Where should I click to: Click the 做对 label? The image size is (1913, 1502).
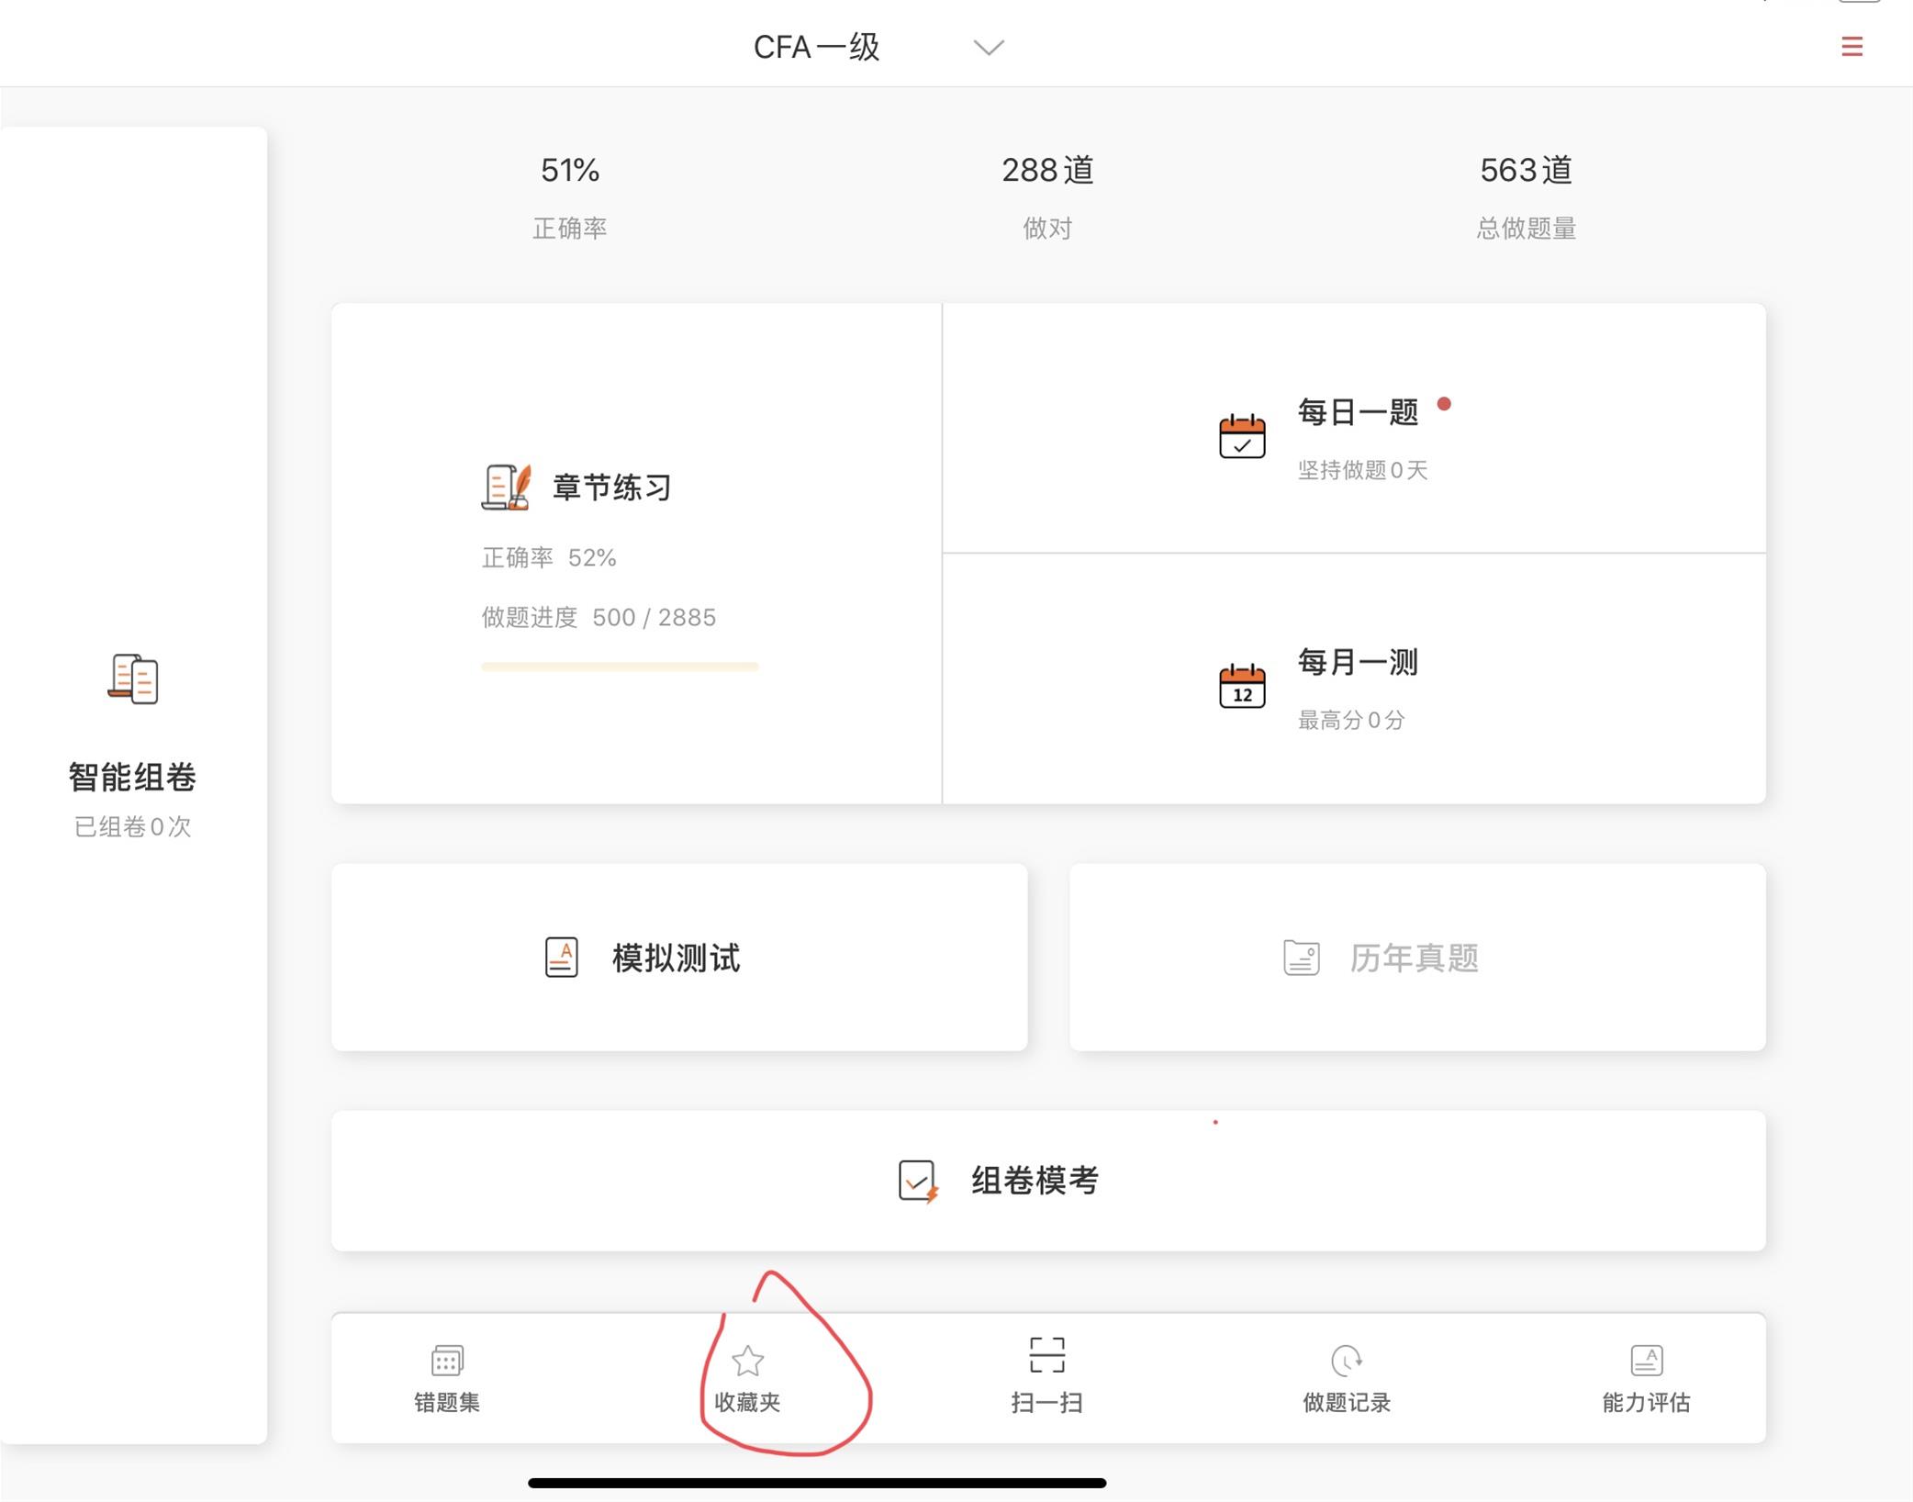pos(1047,229)
